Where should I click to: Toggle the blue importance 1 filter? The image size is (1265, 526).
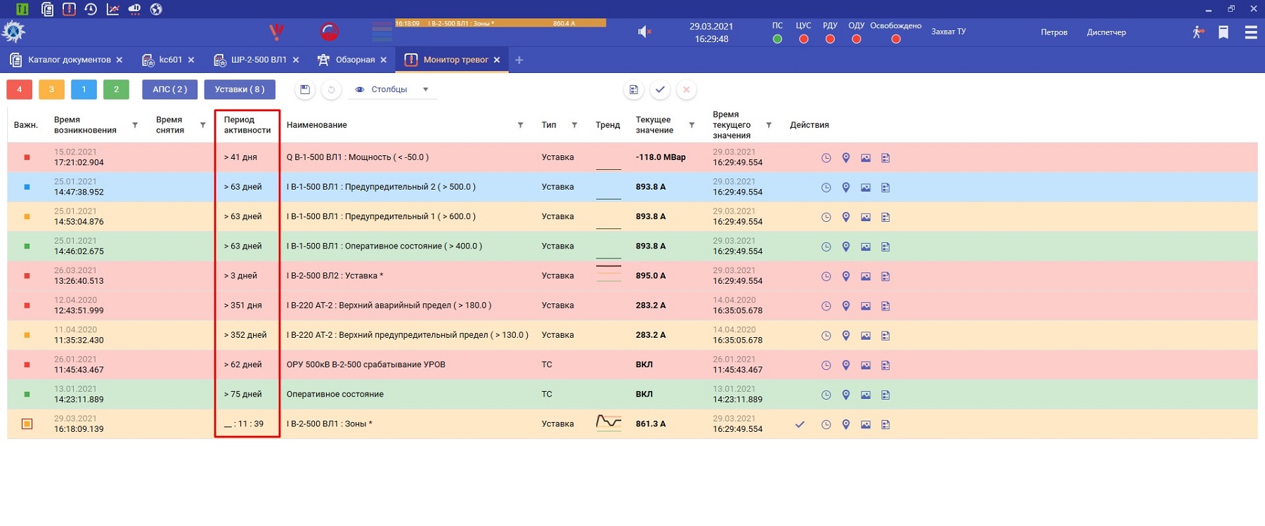pyautogui.click(x=84, y=89)
